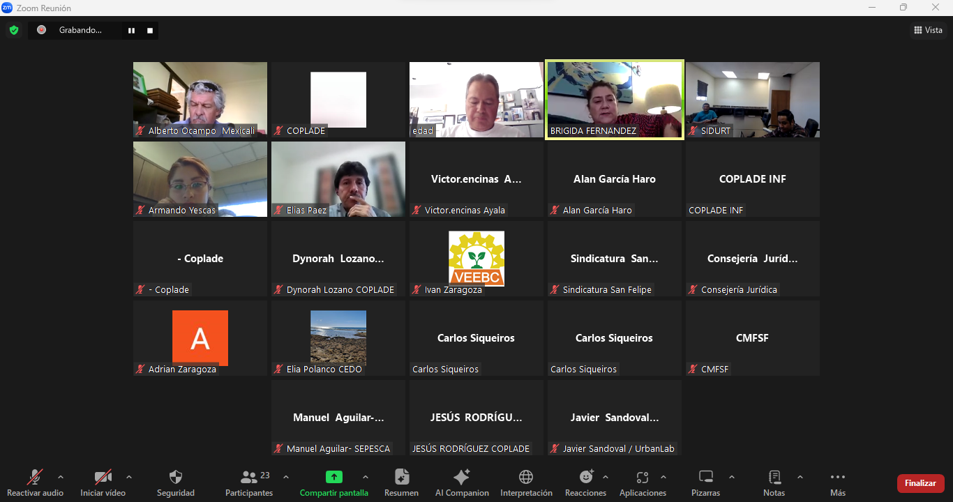Expand the Pizarras options arrow
Viewport: 953px width, 502px height.
tap(732, 477)
